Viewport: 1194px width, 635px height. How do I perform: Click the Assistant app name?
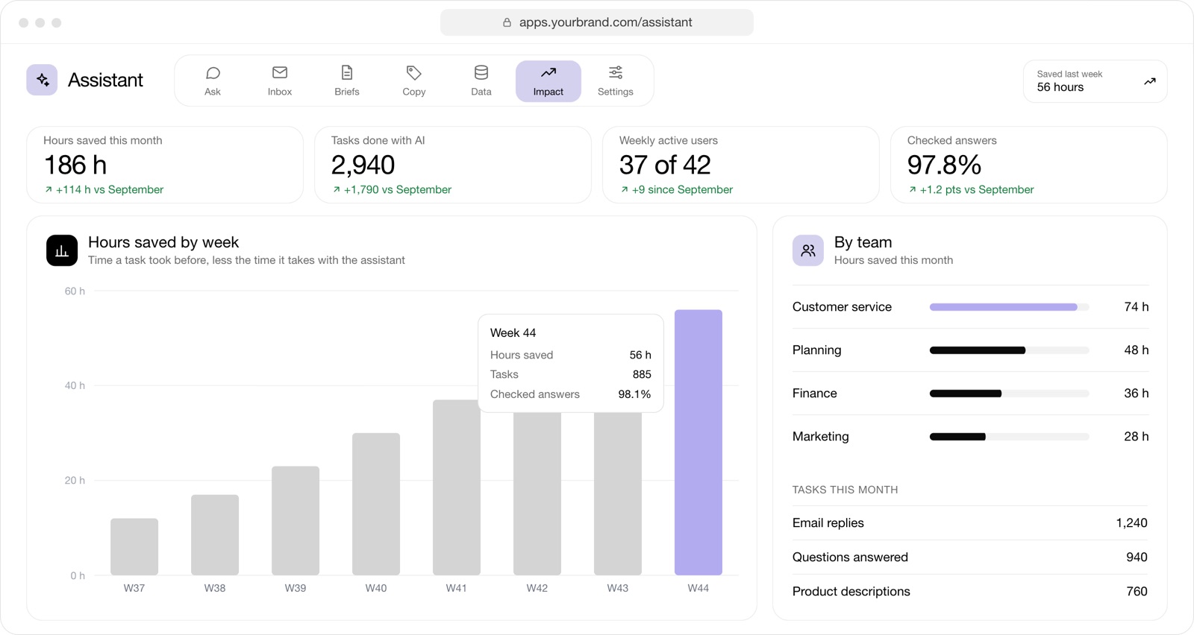tap(105, 80)
